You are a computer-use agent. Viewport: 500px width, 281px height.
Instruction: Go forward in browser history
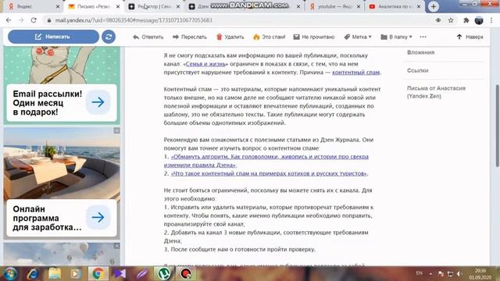tap(21, 20)
